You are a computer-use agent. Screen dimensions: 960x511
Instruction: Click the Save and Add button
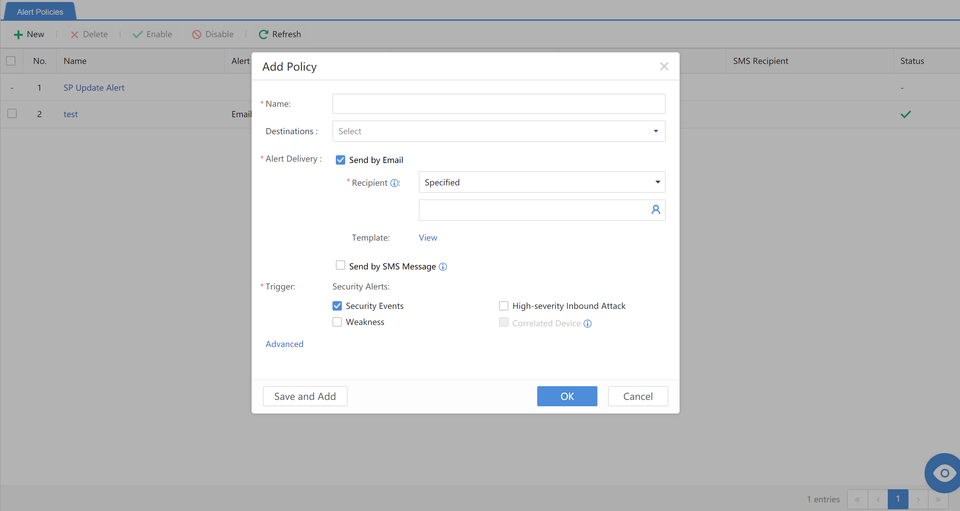(x=305, y=396)
